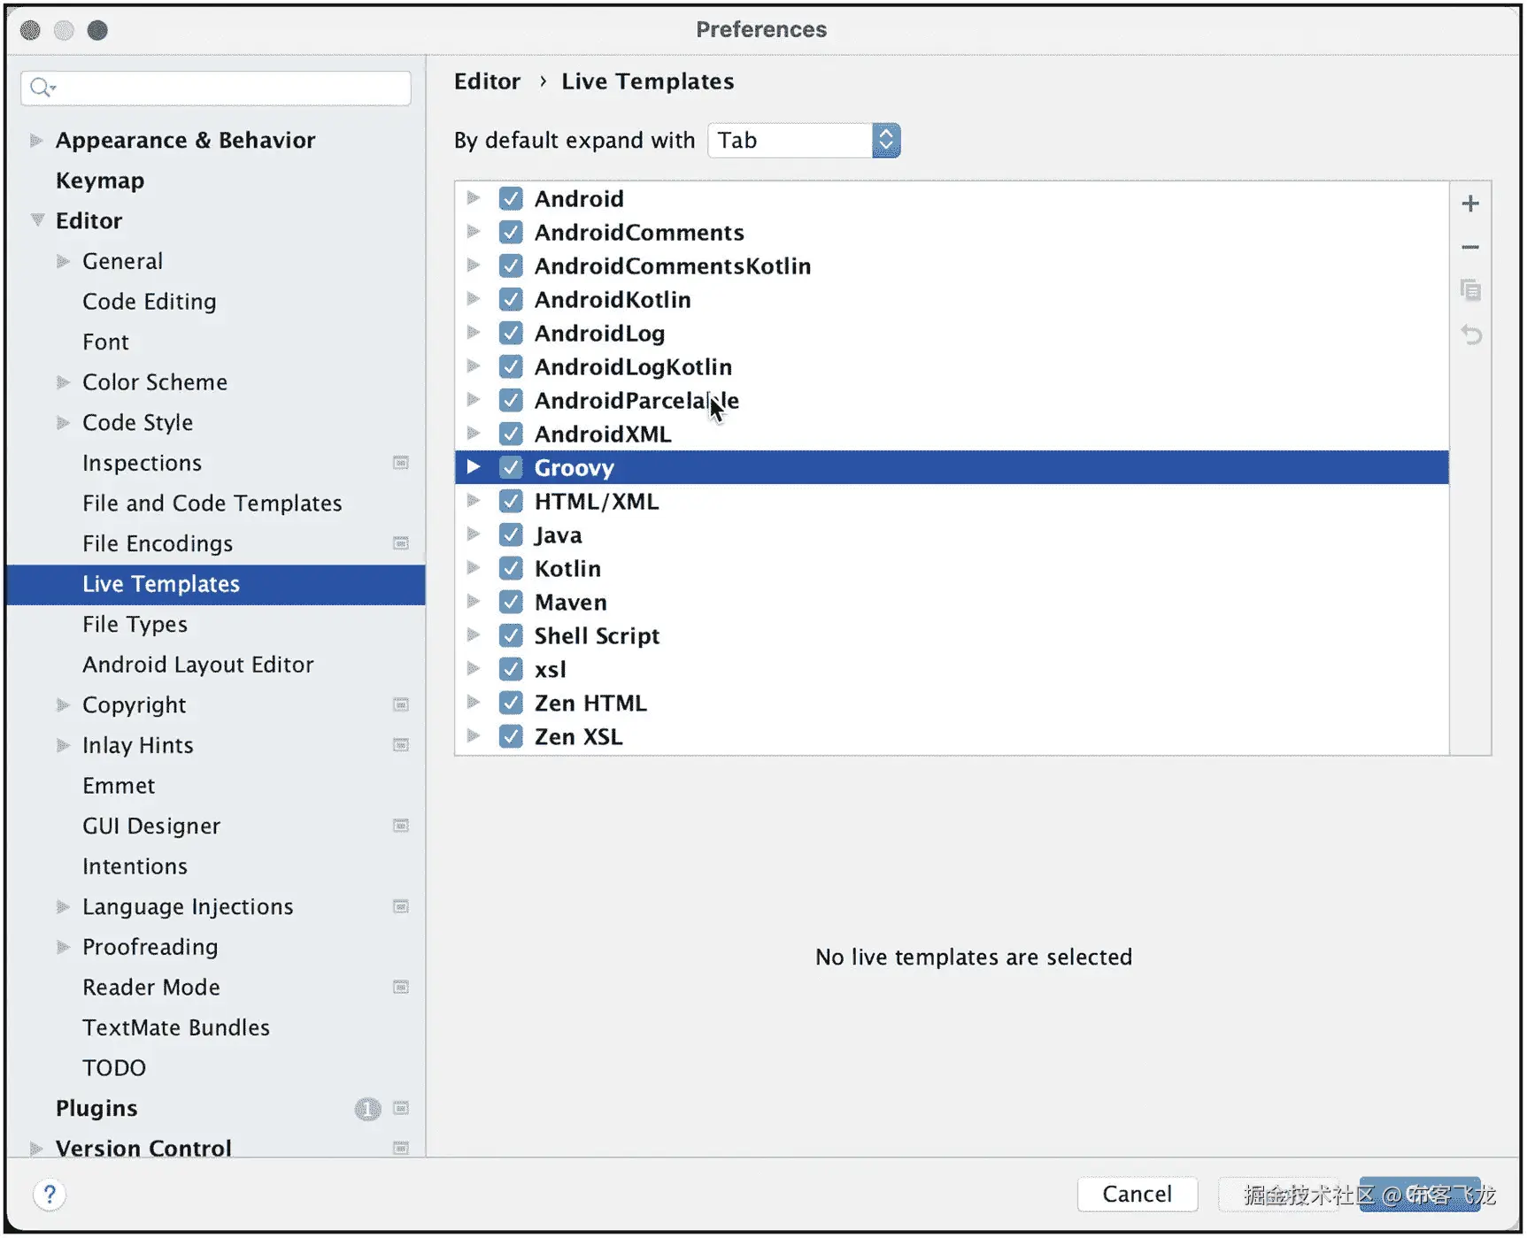Uncheck the Groovy template group checkbox
This screenshot has height=1238, width=1527.
pyautogui.click(x=511, y=467)
